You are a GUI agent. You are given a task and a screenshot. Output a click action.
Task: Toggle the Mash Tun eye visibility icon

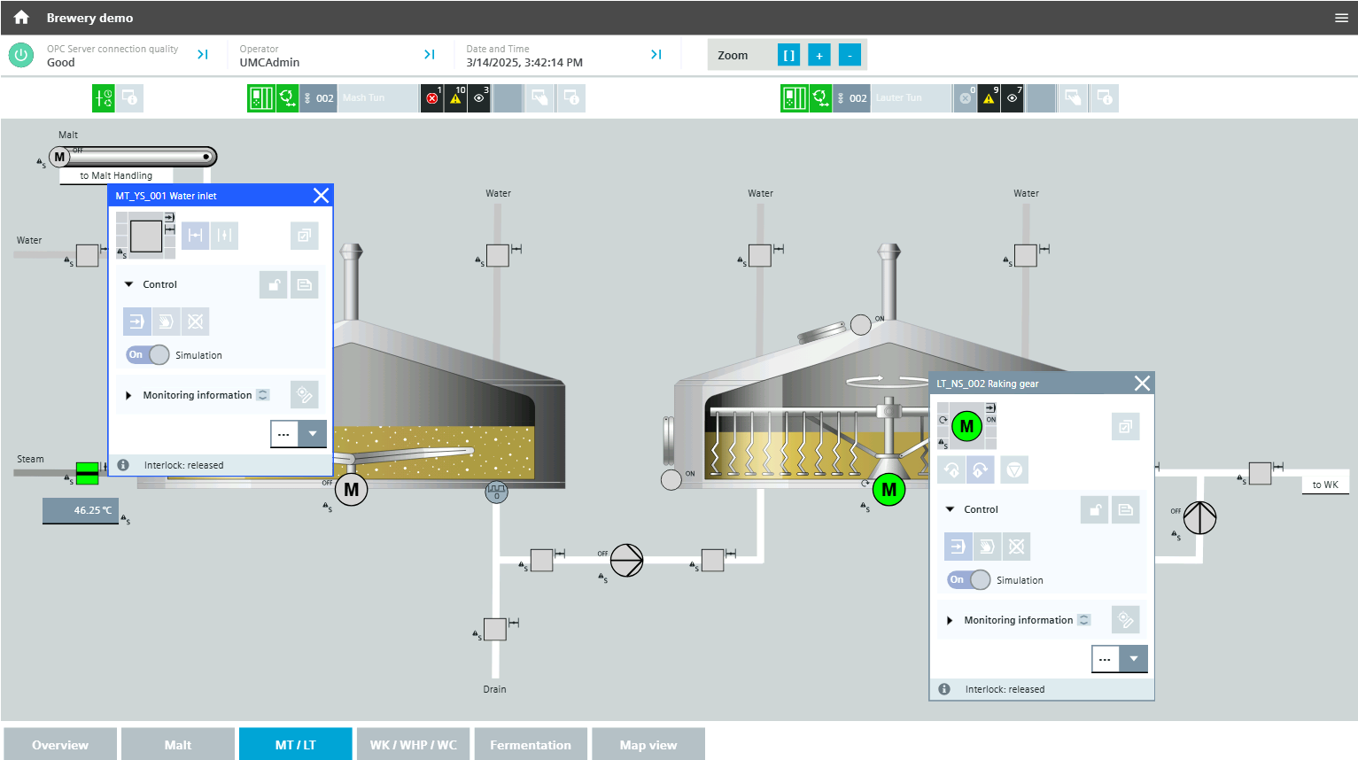pyautogui.click(x=479, y=98)
